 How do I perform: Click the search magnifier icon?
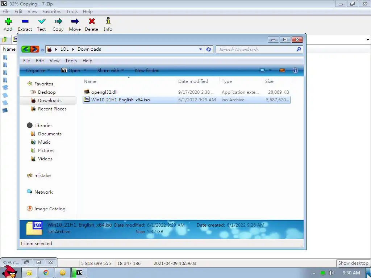[x=299, y=49]
